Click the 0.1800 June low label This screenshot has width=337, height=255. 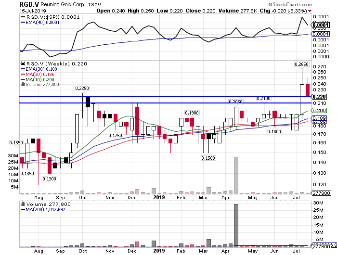click(274, 131)
